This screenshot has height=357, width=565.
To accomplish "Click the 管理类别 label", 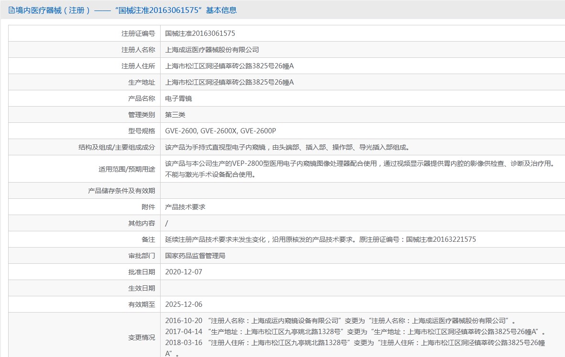I will tap(141, 115).
